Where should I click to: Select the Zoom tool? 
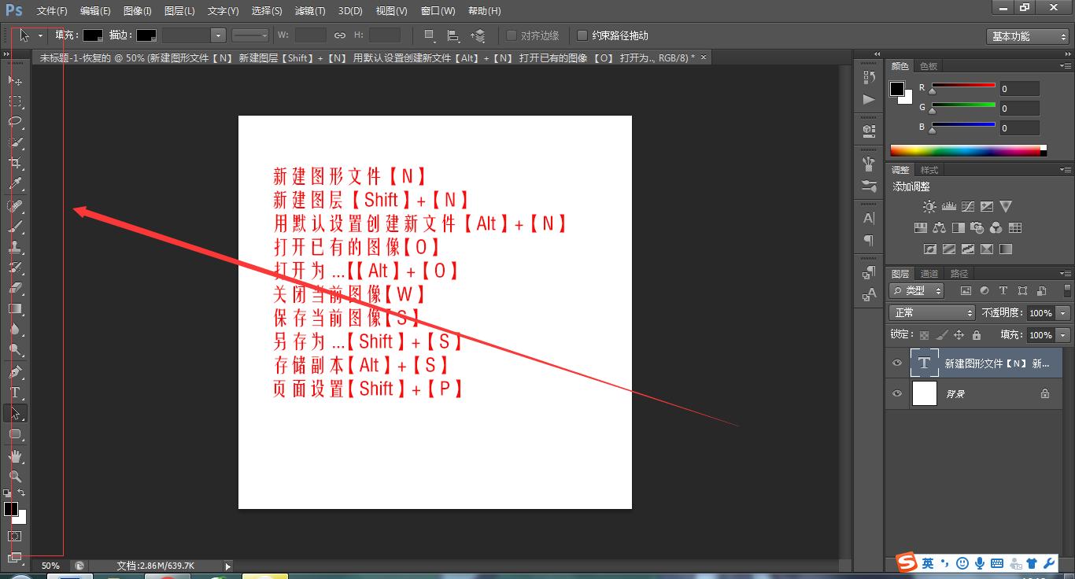coord(15,476)
